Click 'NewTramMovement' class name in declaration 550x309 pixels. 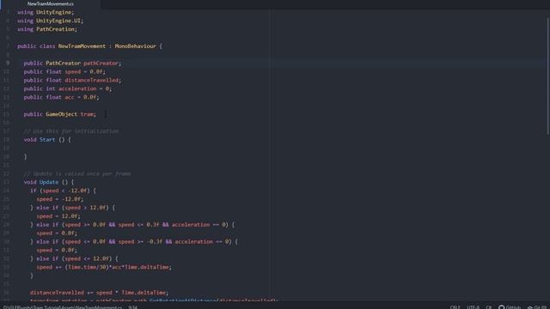coord(82,46)
